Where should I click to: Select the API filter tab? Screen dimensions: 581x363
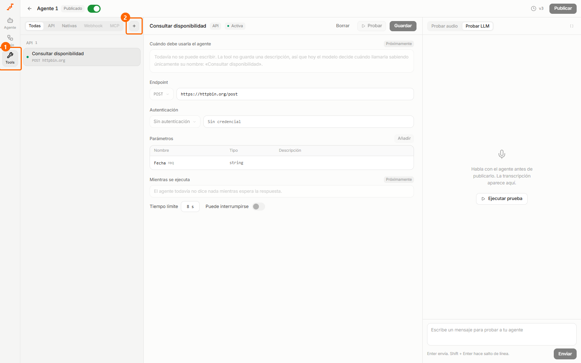pos(51,26)
